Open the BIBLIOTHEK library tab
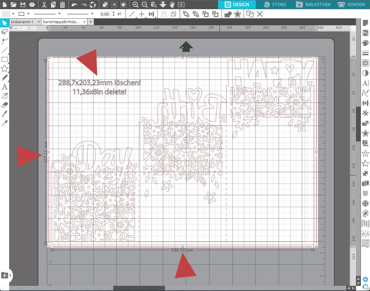 313,5
